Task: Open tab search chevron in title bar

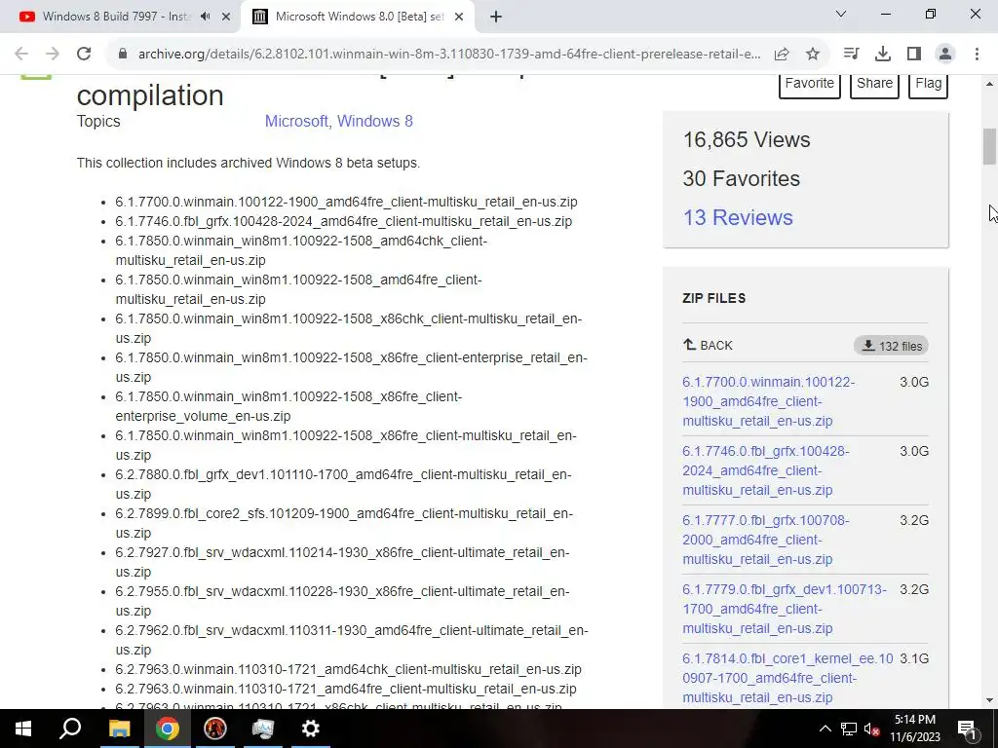Action: pyautogui.click(x=841, y=14)
